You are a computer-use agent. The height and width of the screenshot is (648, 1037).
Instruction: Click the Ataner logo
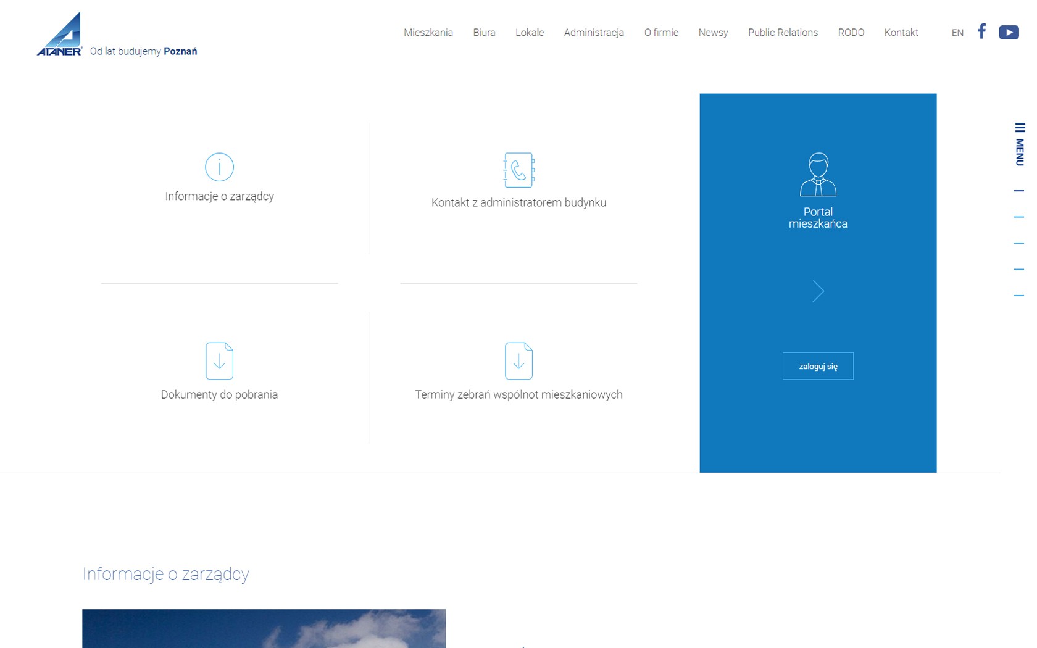coord(60,35)
